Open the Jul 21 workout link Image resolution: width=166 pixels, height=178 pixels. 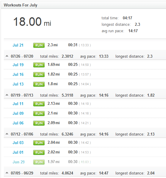18,45
